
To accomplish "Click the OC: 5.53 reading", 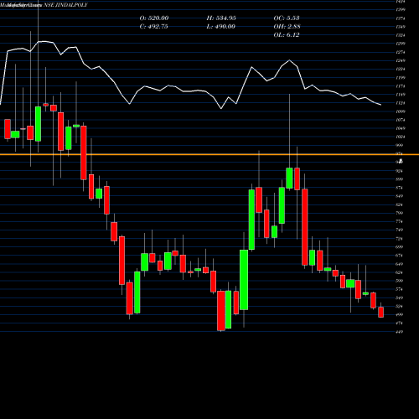I will [x=287, y=18].
